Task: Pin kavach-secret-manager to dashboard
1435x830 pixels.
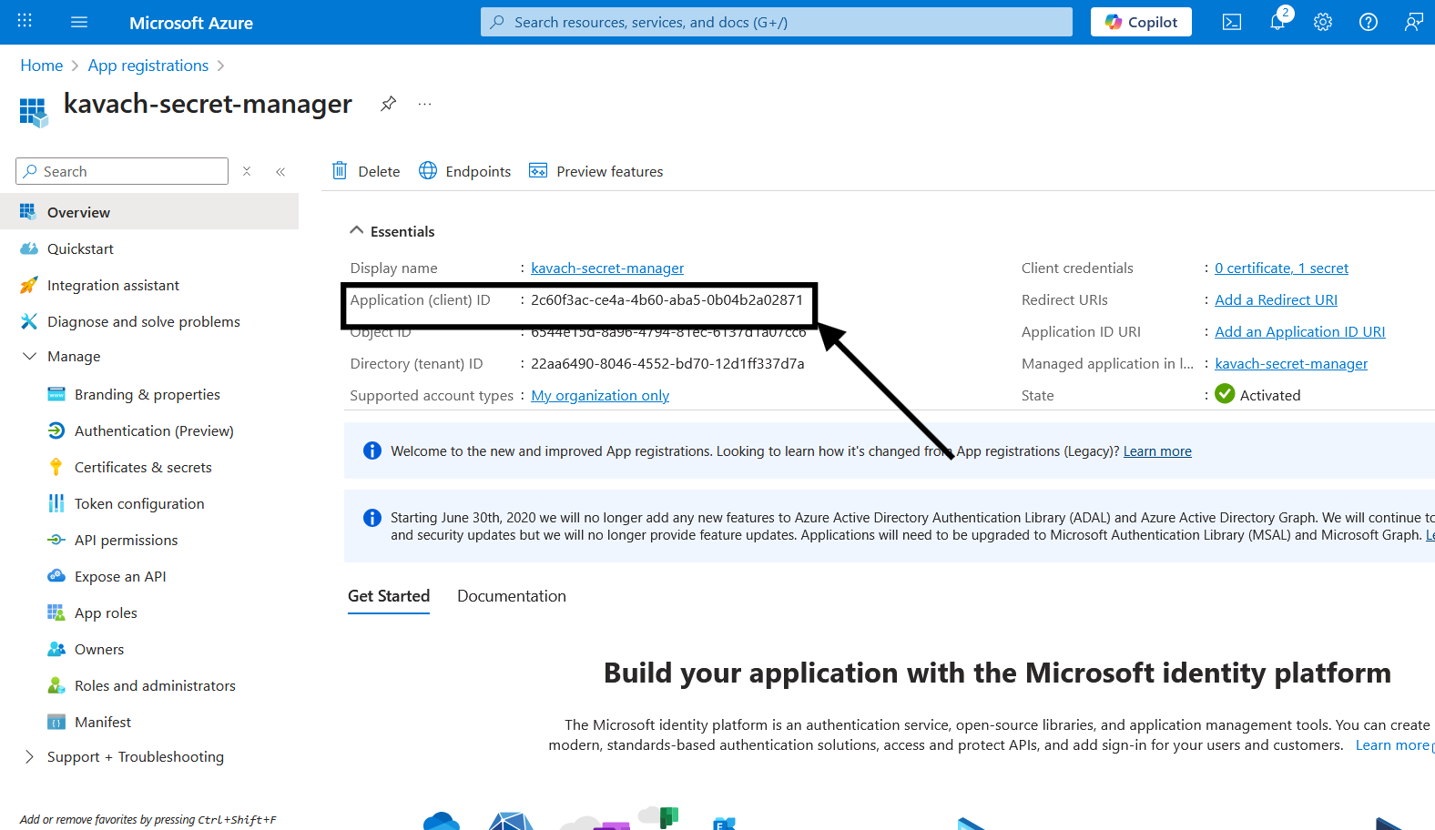Action: 388,104
